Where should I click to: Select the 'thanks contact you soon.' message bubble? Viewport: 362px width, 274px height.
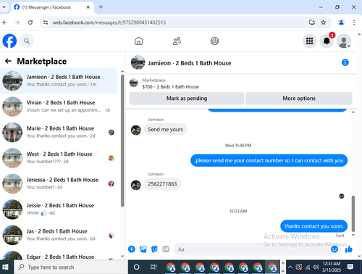[x=313, y=226]
